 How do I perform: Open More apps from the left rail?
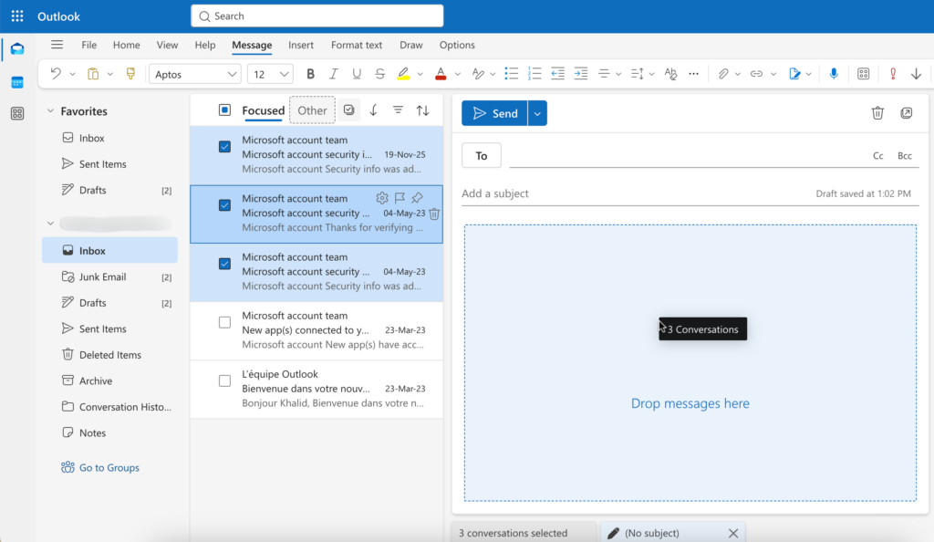pyautogui.click(x=17, y=113)
